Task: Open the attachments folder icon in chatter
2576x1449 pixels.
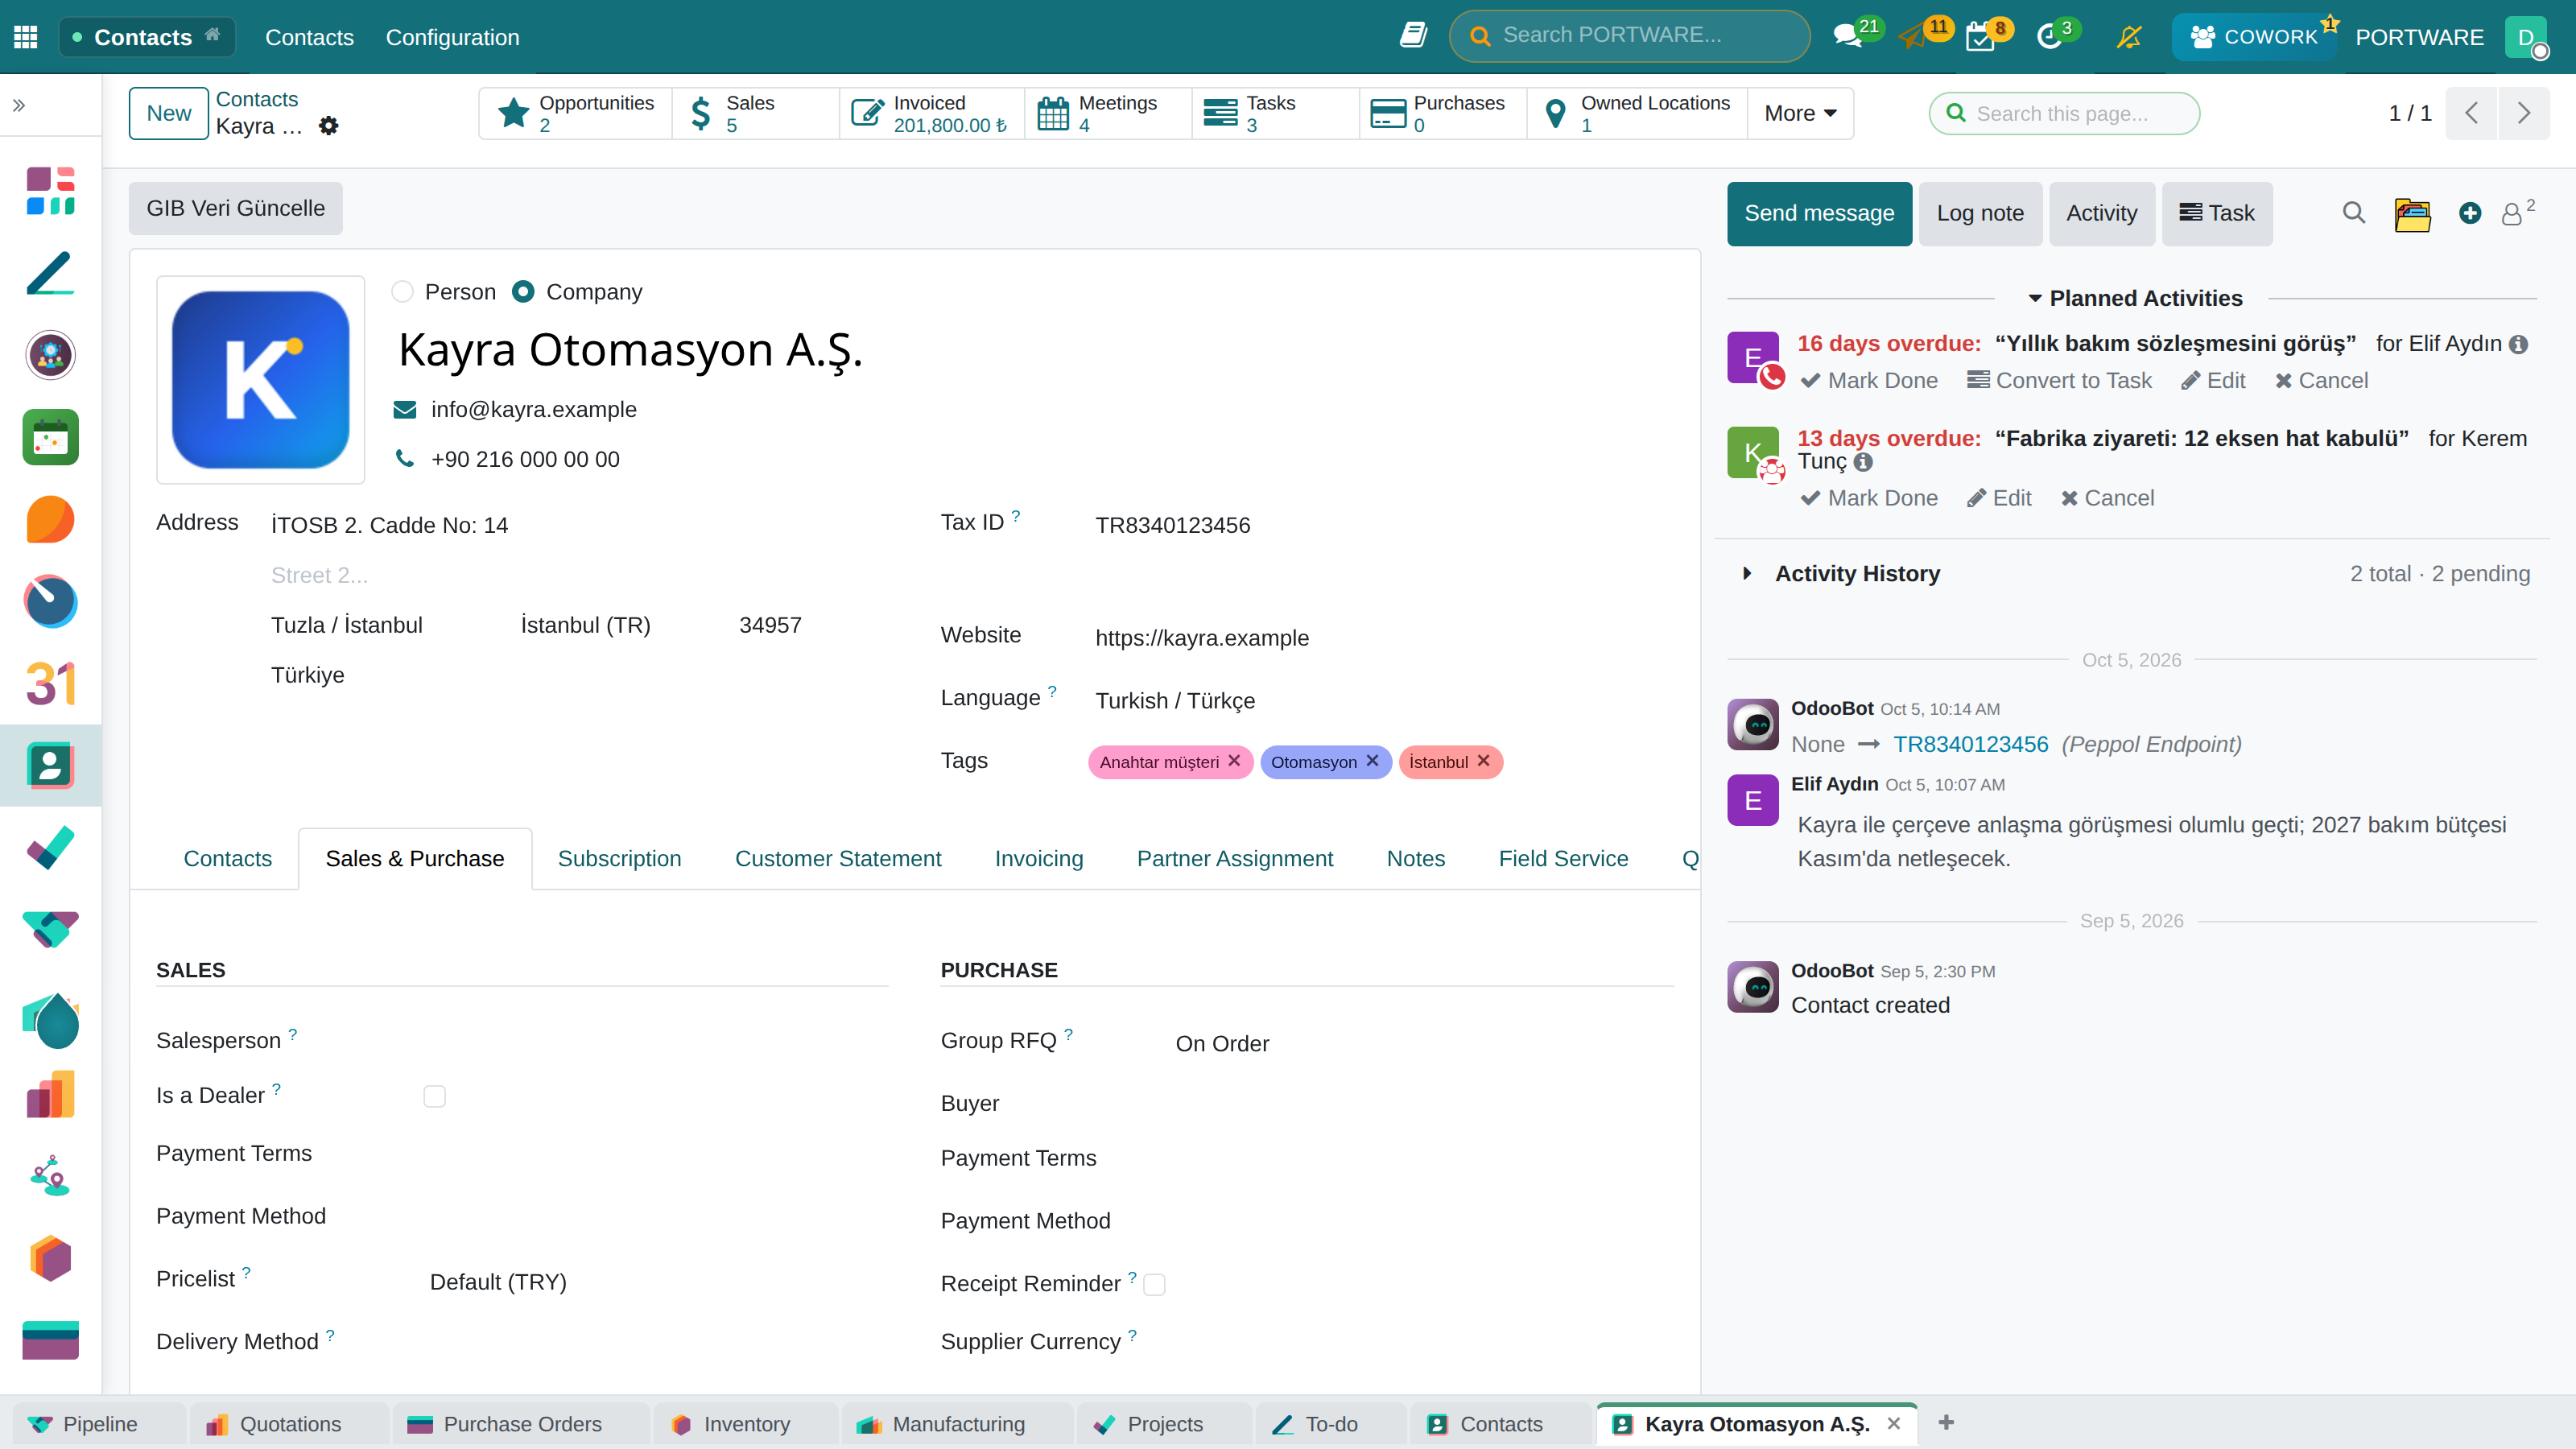Action: (x=2412, y=214)
